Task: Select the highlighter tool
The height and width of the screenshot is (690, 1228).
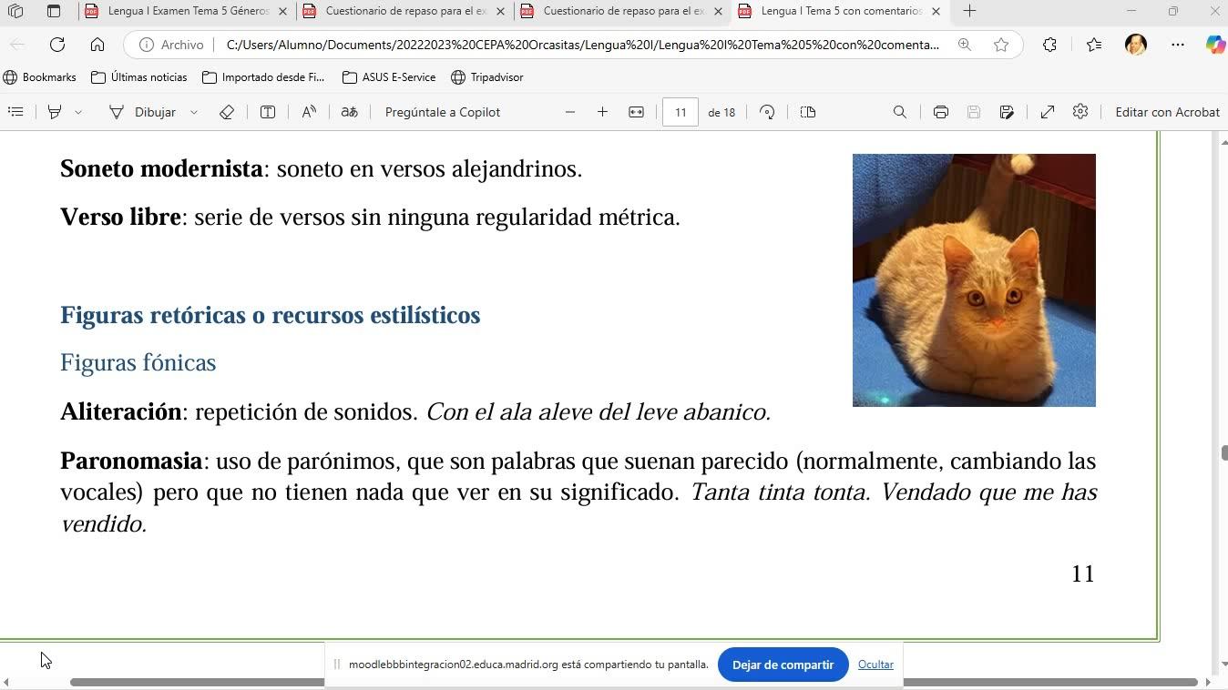Action: 55,112
